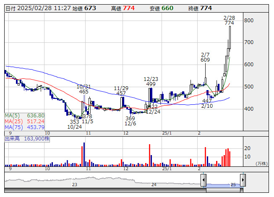Click the 12/23 499 high annotation
Screen dimensions: 274x197
151,81
